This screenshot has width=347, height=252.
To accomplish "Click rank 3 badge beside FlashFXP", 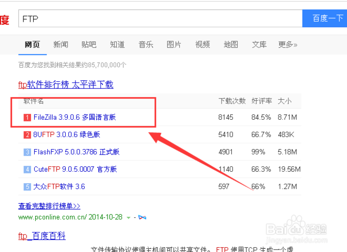I will 27,152.
